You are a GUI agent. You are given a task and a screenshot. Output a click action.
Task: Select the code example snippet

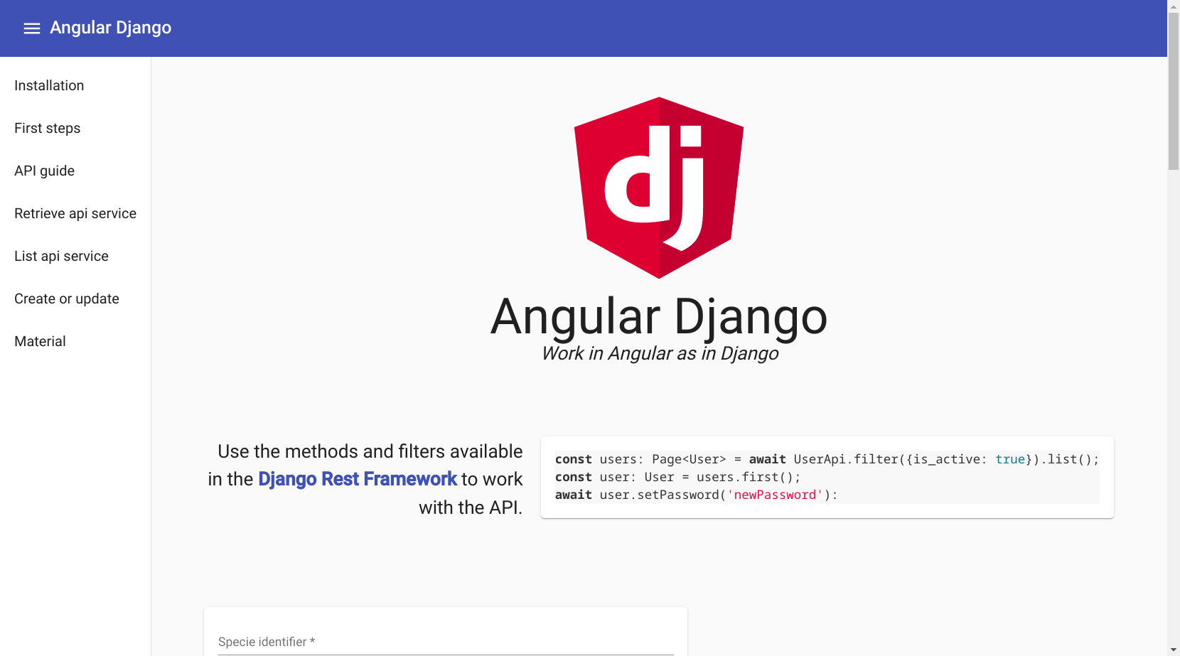pos(827,477)
